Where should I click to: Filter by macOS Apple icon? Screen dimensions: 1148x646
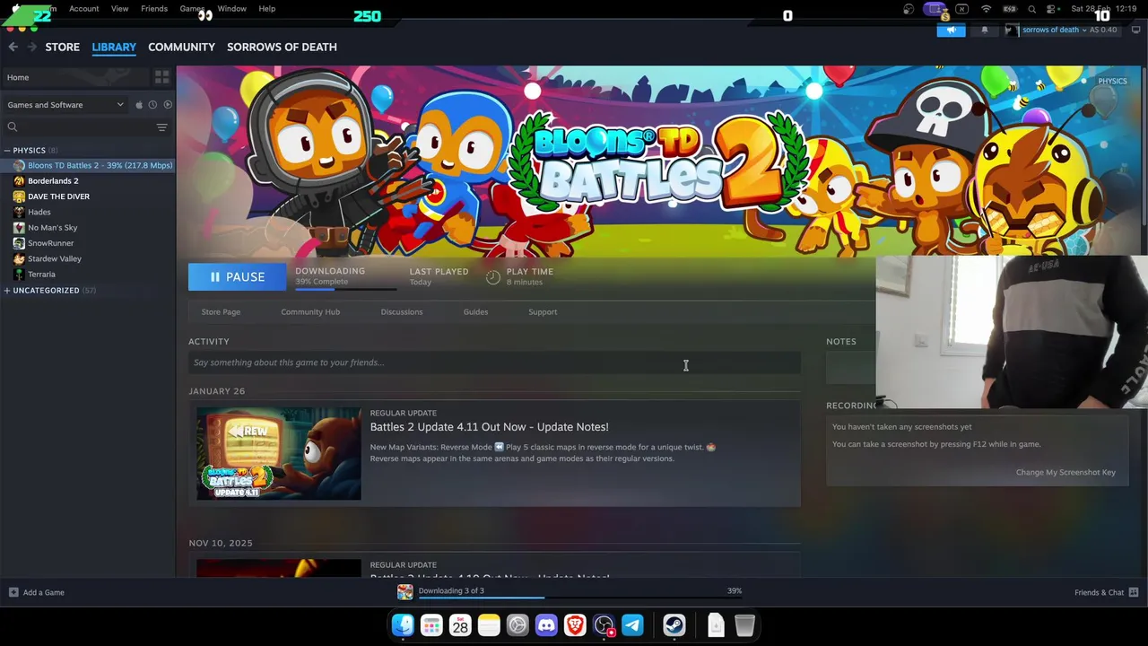point(139,105)
